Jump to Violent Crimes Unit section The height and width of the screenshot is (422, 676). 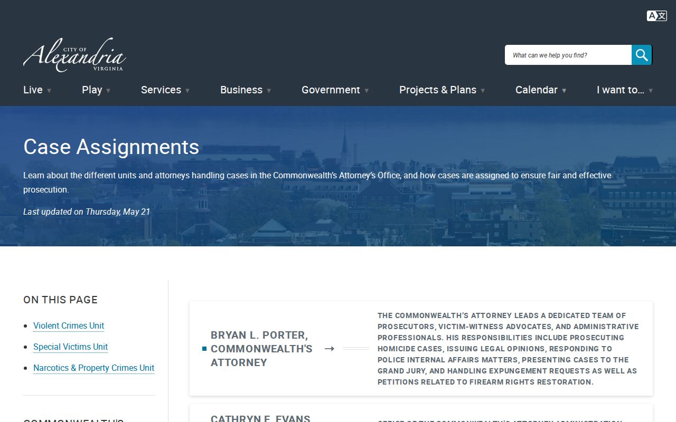point(69,325)
